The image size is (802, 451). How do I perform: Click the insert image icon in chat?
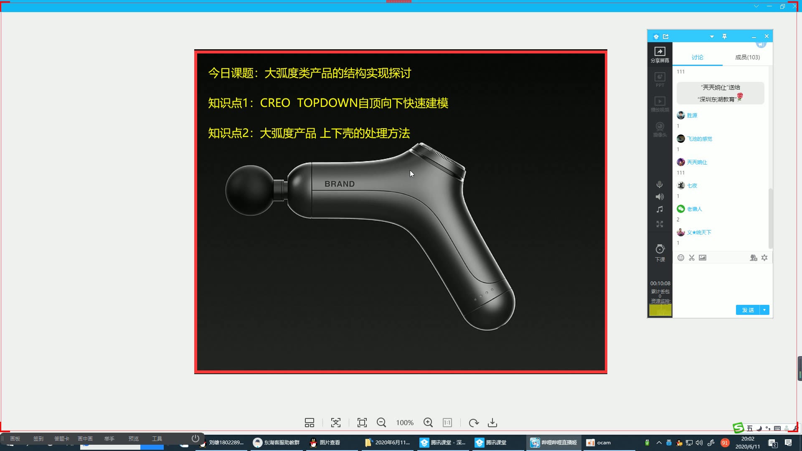pyautogui.click(x=703, y=258)
